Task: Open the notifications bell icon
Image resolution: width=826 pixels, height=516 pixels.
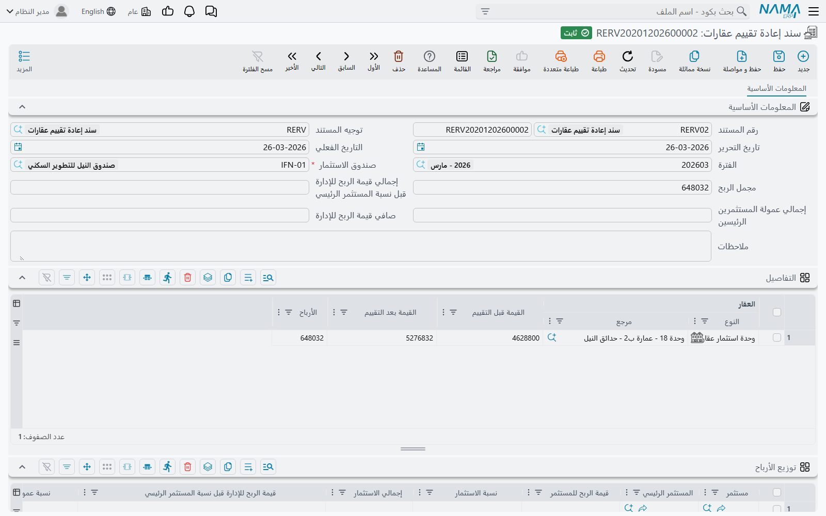Action: 189,11
